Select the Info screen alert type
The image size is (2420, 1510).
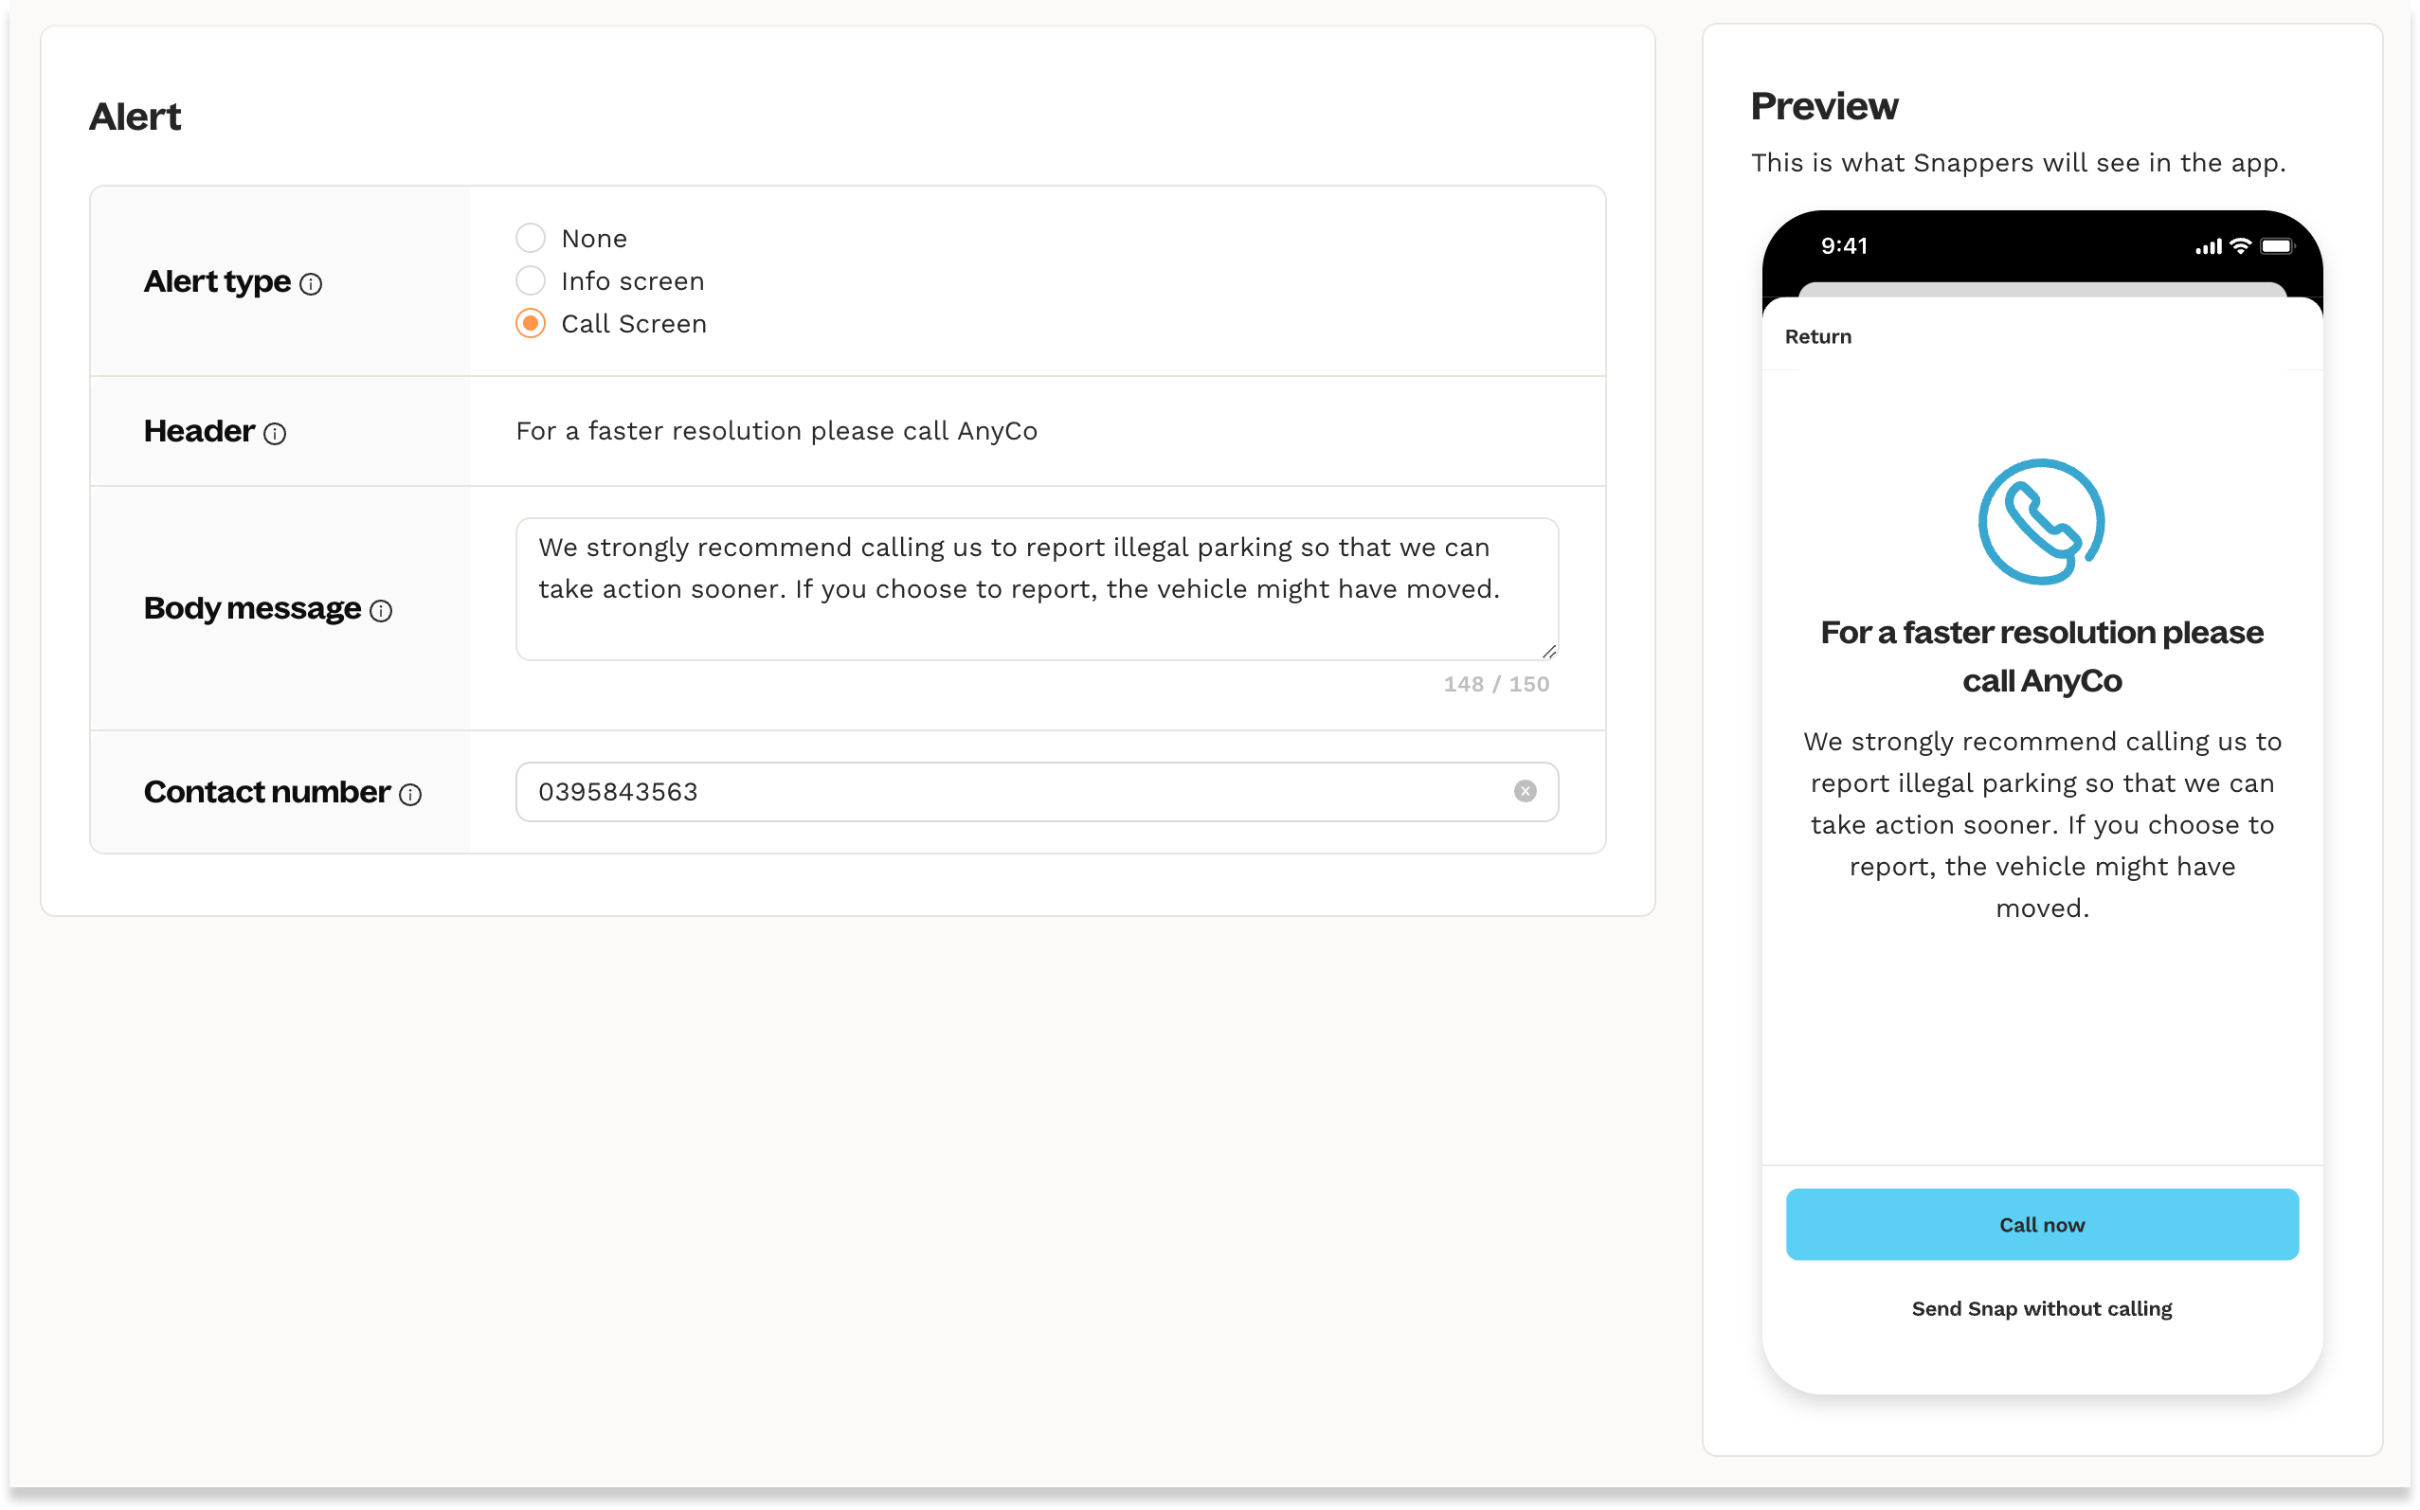click(x=531, y=281)
